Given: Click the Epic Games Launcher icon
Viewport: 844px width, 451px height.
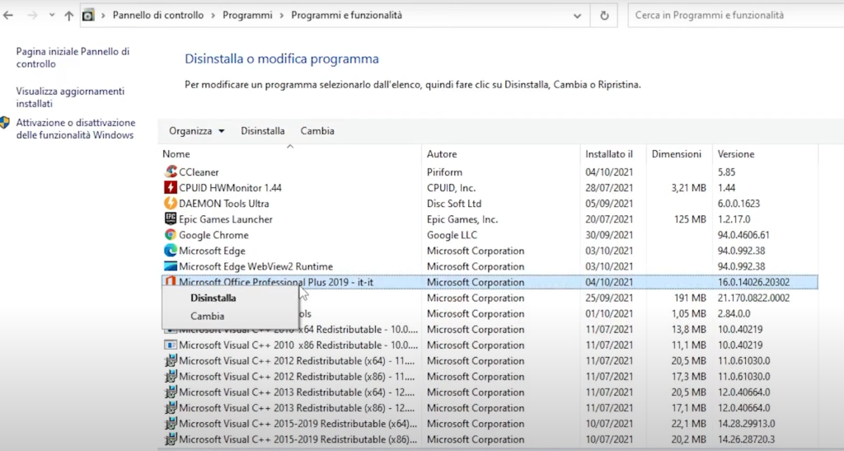Looking at the screenshot, I should tap(171, 219).
